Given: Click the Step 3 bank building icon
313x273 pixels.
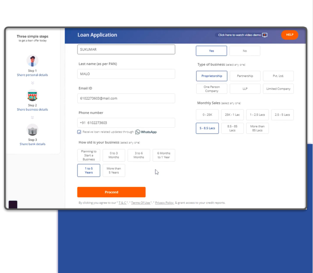Looking at the screenshot, I should point(33,130).
